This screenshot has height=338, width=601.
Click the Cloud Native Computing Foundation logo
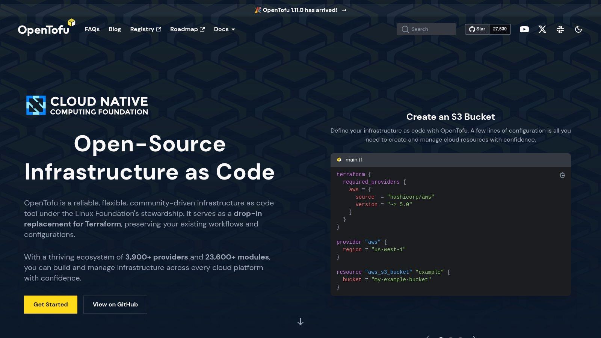tap(87, 106)
